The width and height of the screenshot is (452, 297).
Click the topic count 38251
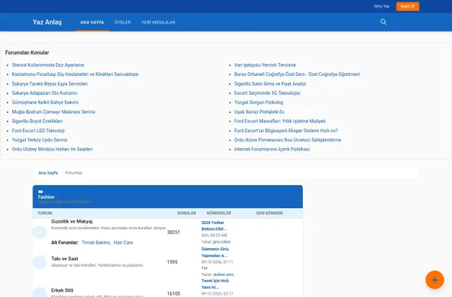click(173, 232)
